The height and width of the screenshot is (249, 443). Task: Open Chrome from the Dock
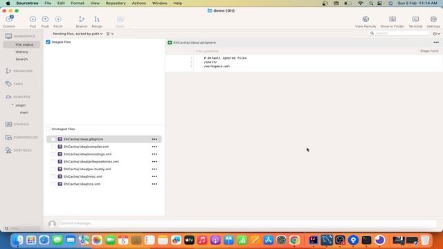(294, 240)
